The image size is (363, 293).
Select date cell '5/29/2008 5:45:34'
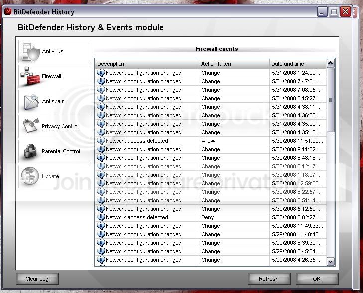pos(297,251)
